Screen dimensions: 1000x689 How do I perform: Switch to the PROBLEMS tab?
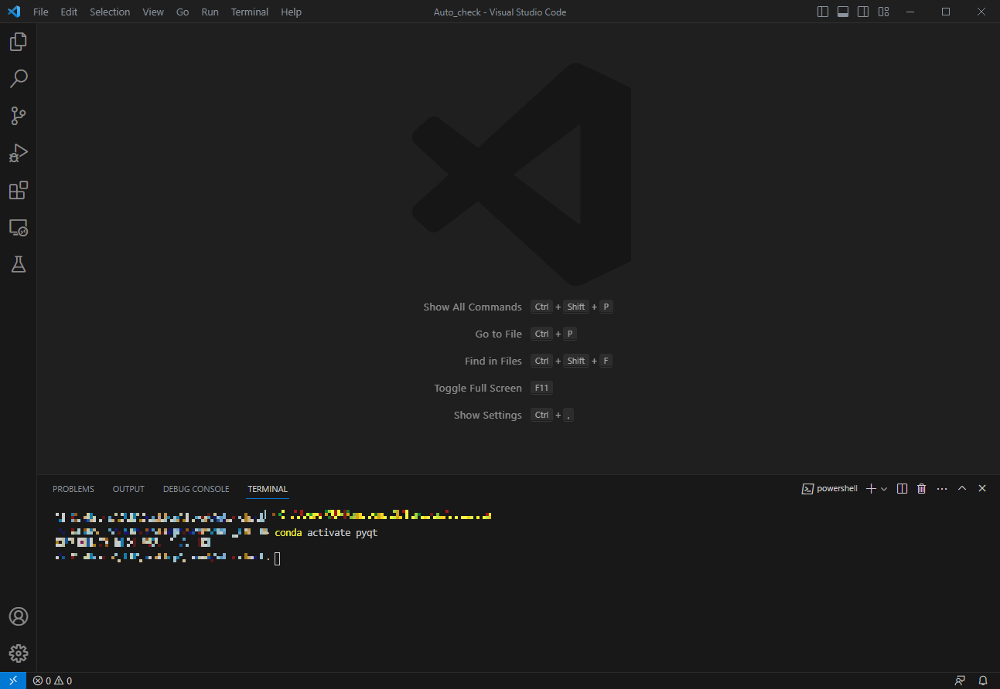tap(73, 489)
